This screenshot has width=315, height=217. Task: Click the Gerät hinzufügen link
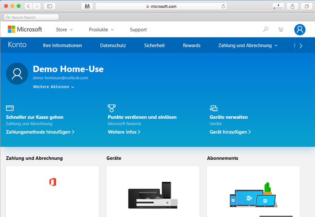click(x=230, y=132)
